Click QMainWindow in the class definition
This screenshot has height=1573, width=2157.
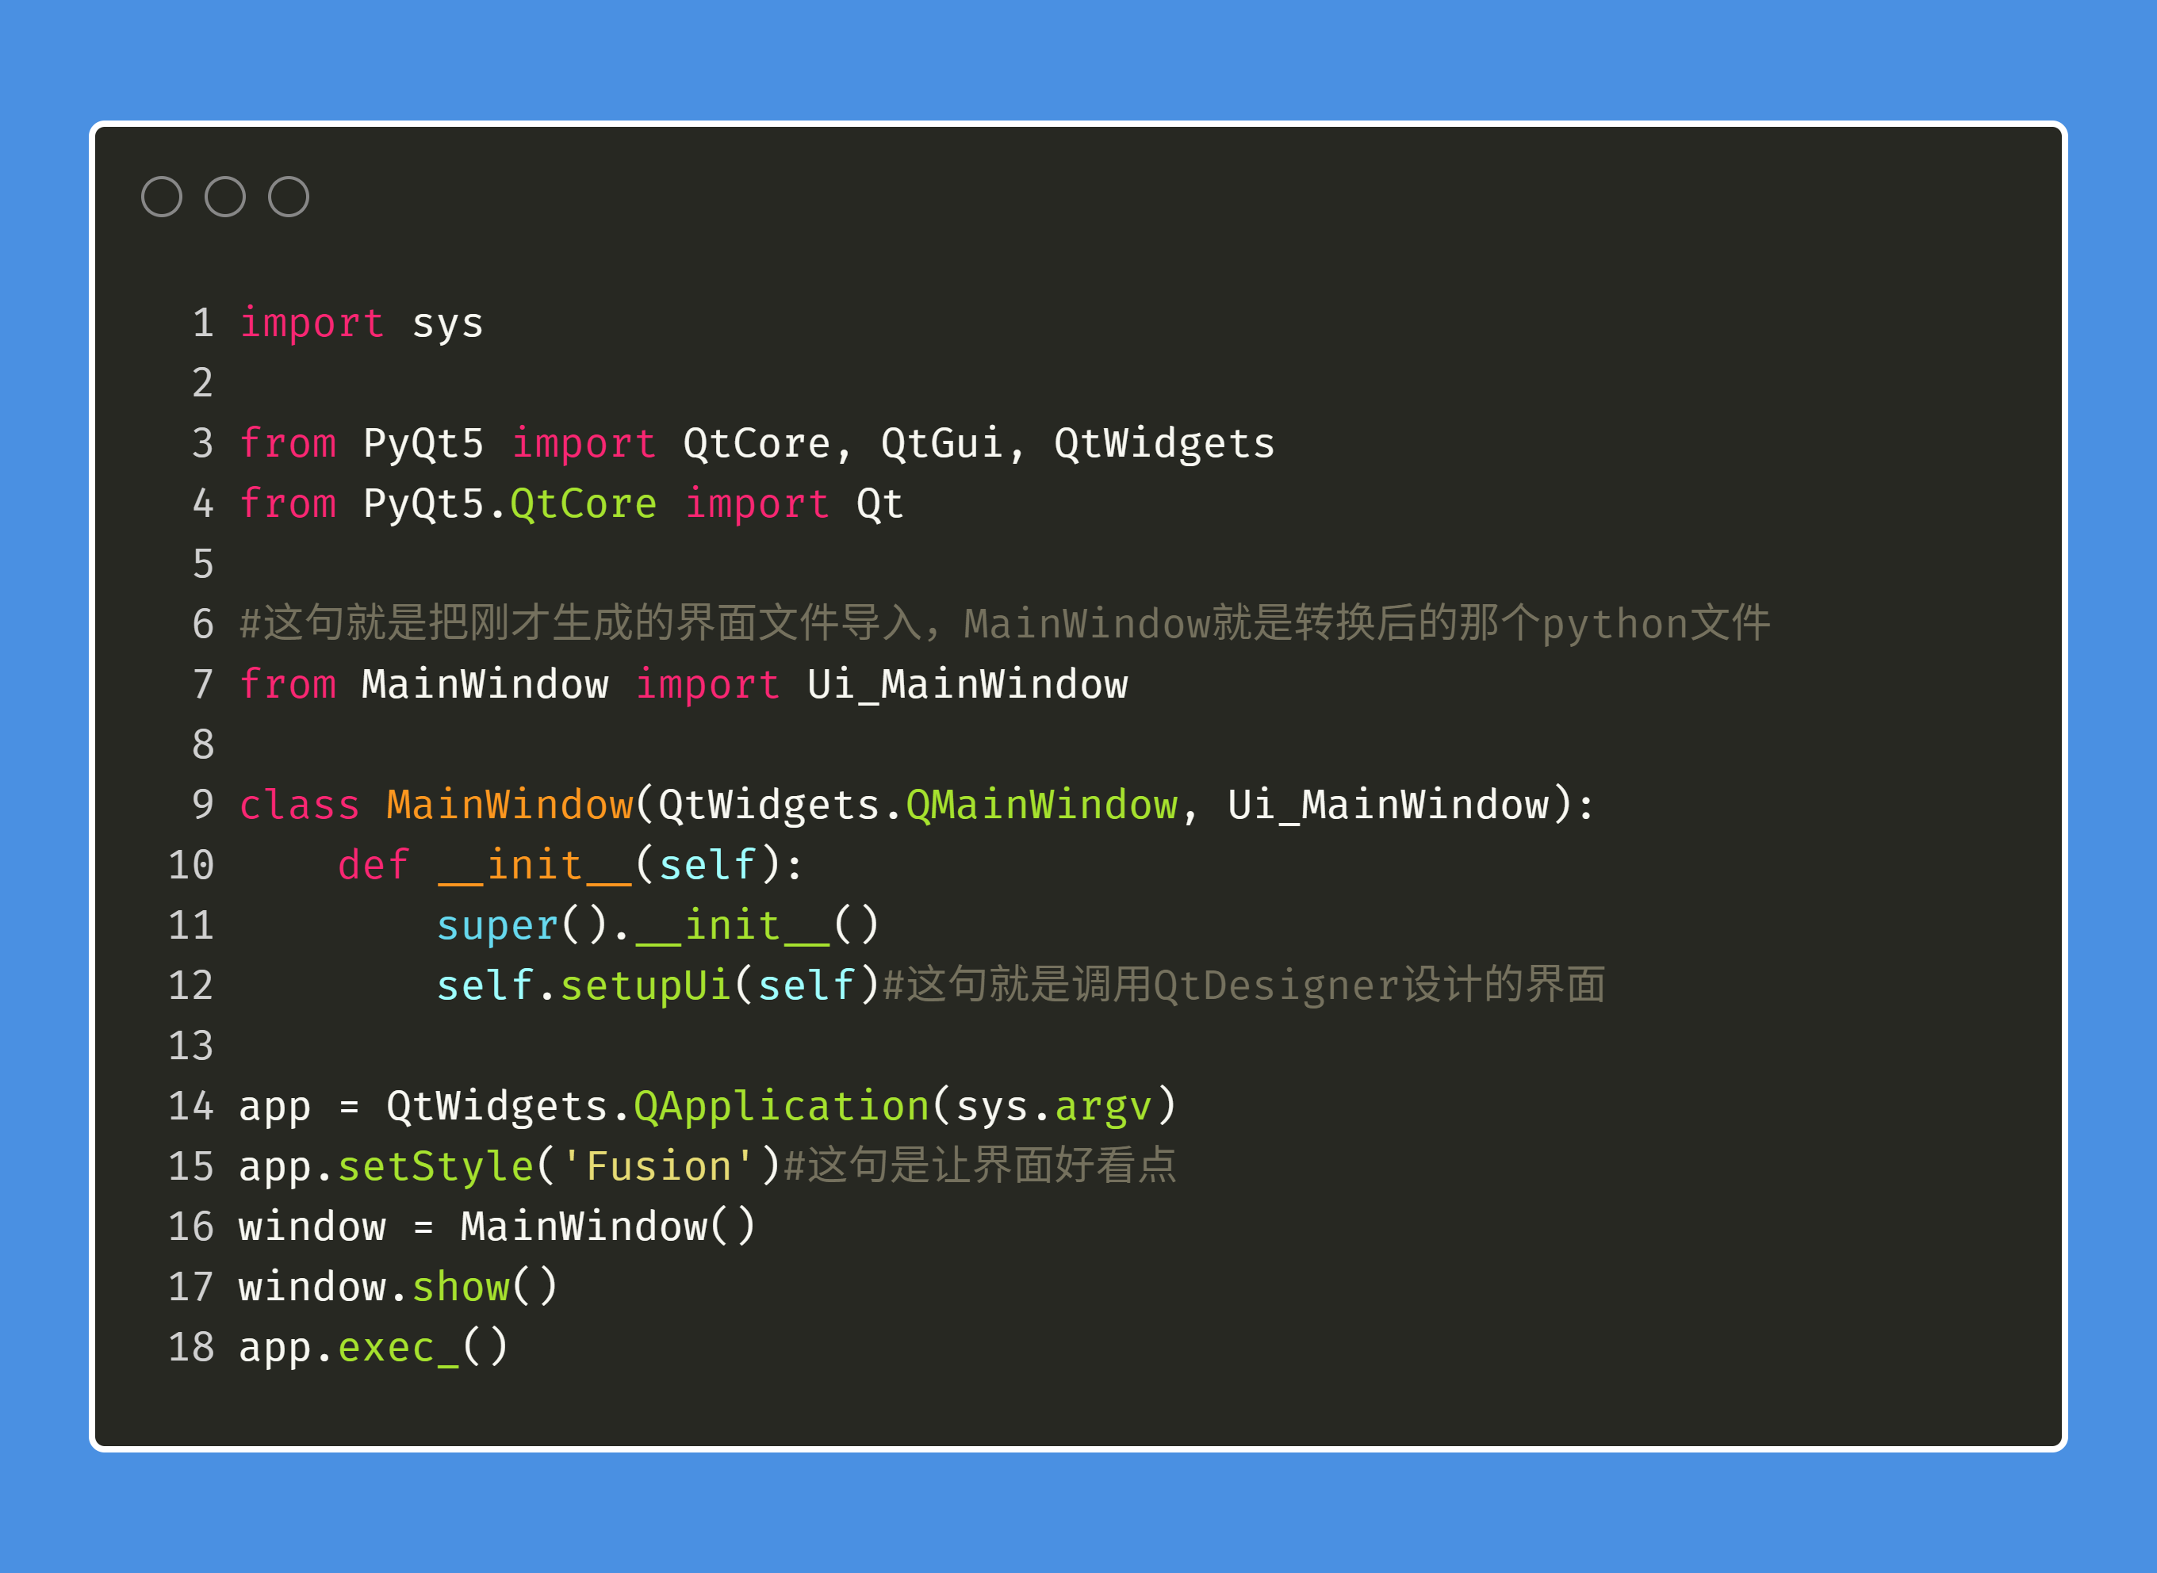(x=1042, y=805)
